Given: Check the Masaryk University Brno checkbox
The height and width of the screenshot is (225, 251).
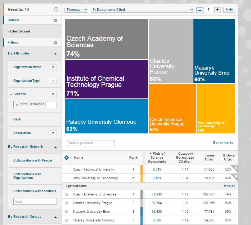Looking at the screenshot, I should coord(66,212).
